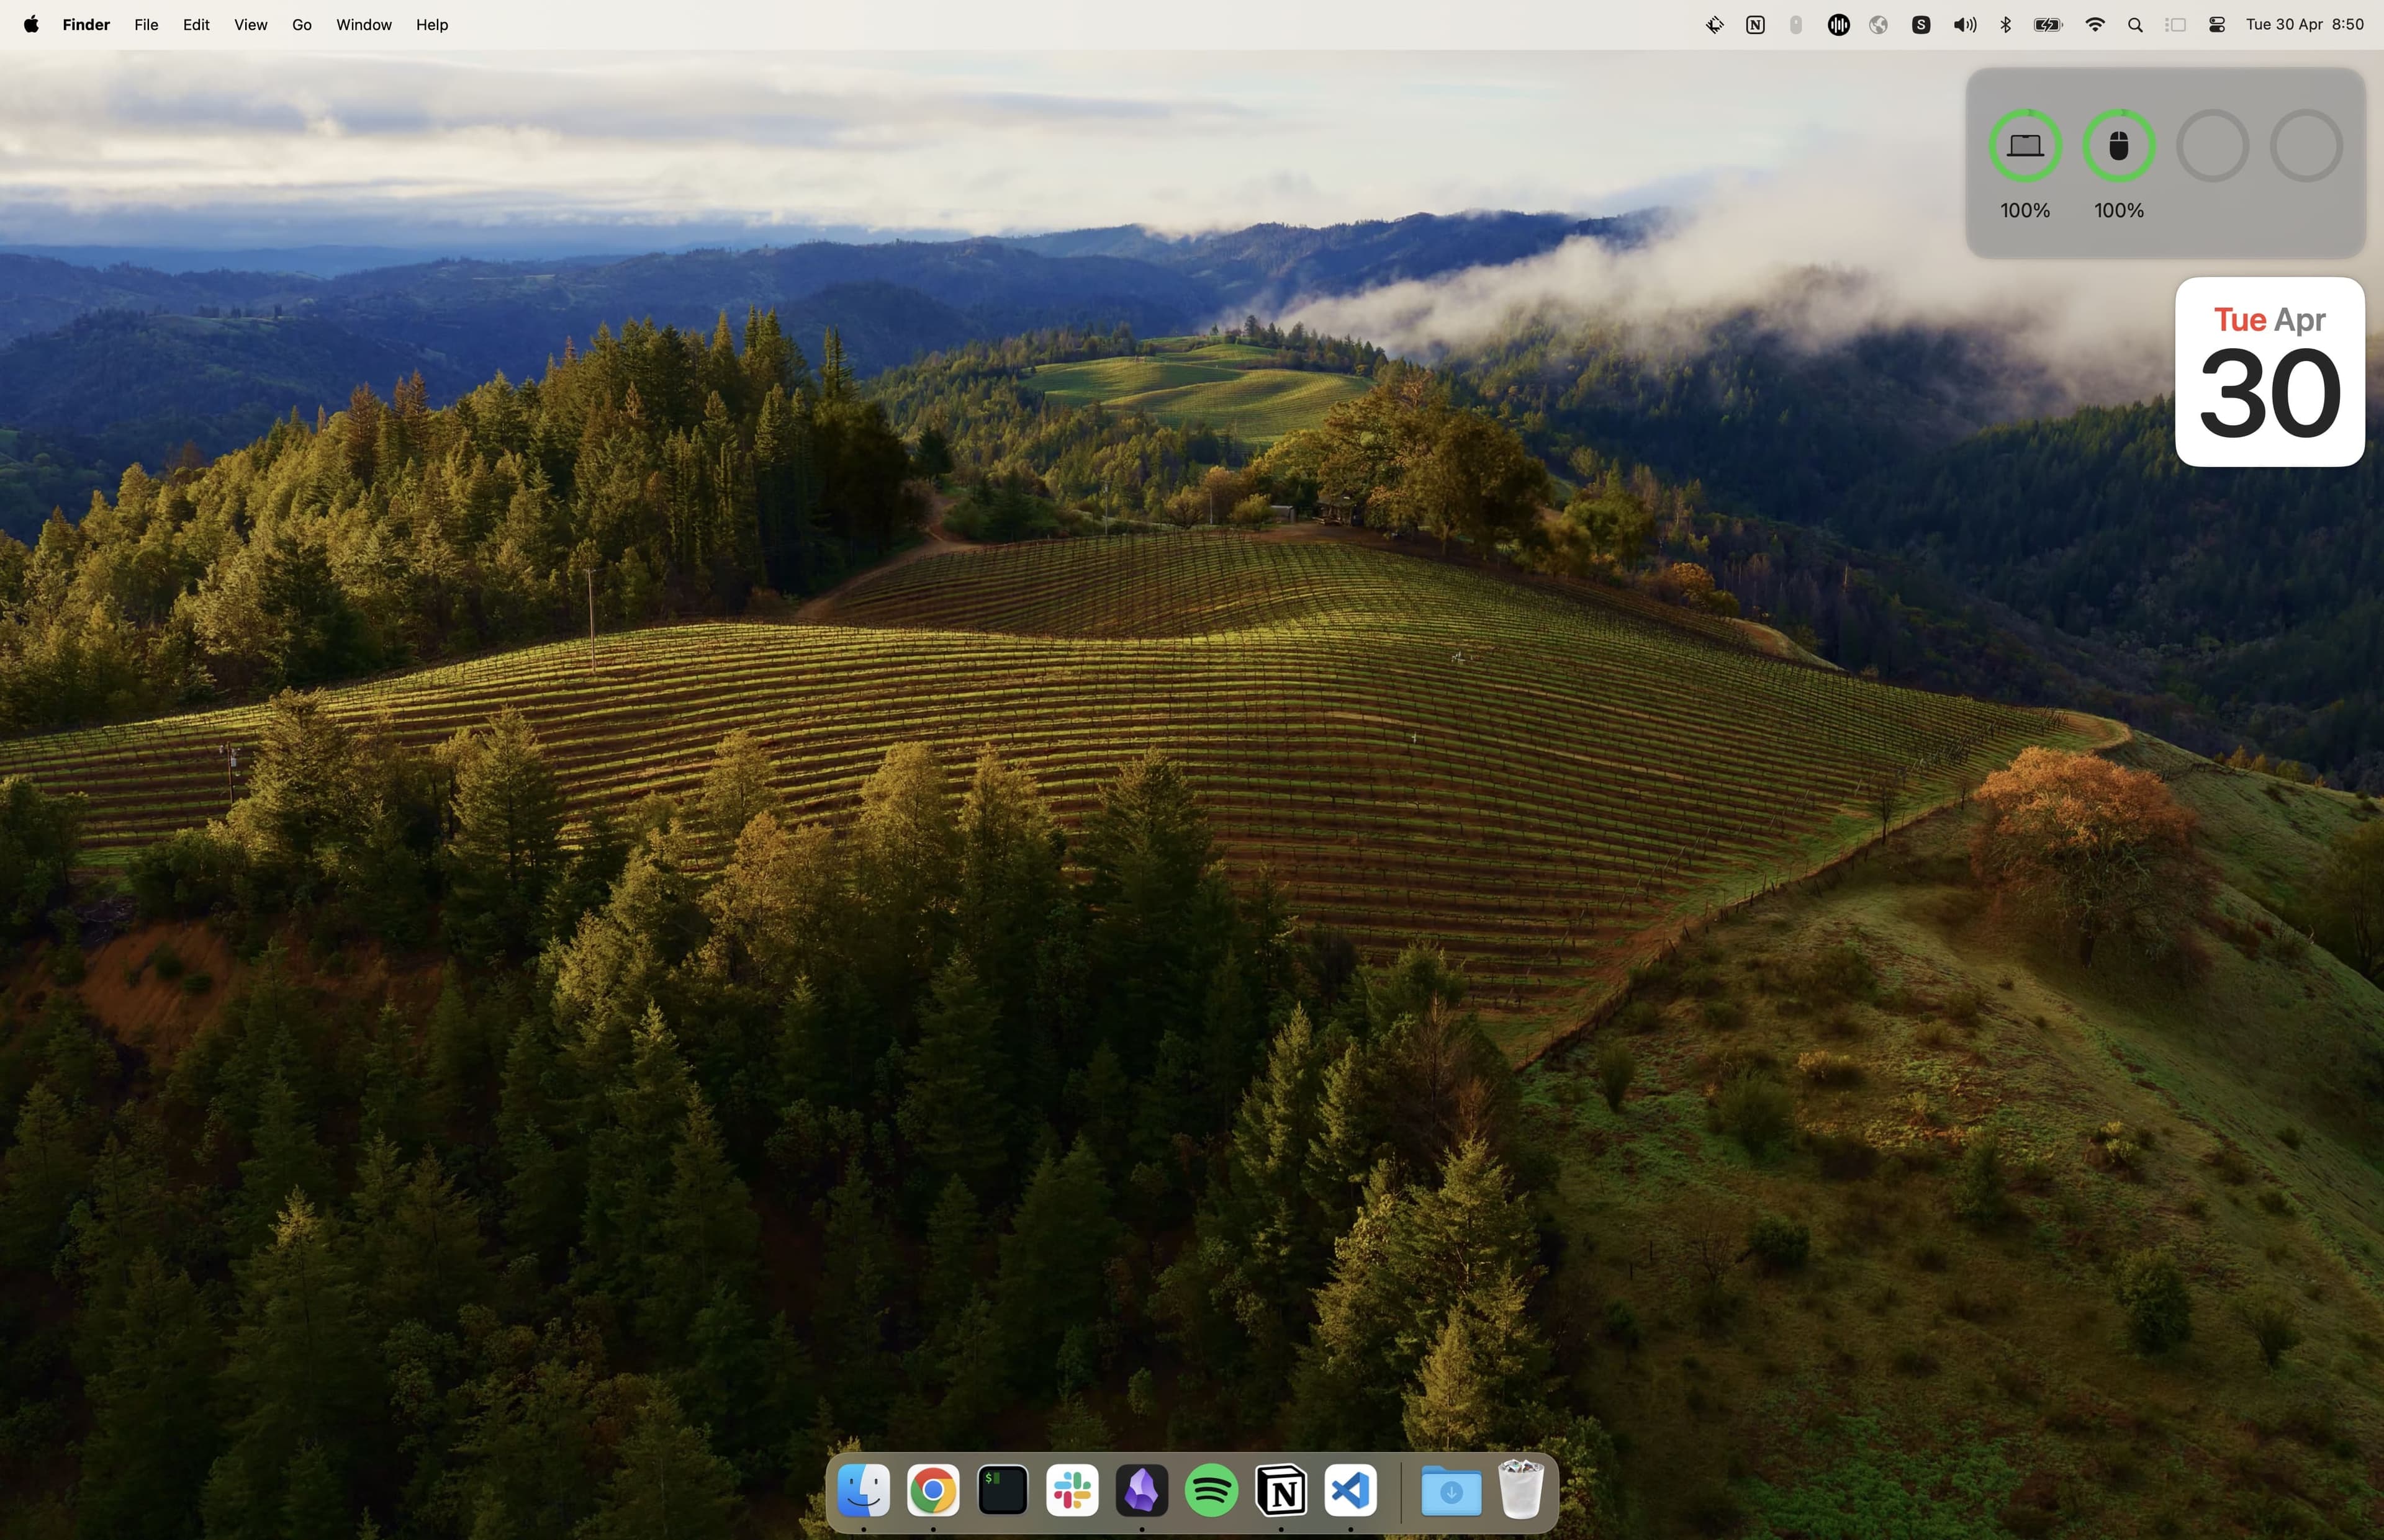Open Slack from the Dock
This screenshot has width=2384, height=1540.
[x=1072, y=1490]
